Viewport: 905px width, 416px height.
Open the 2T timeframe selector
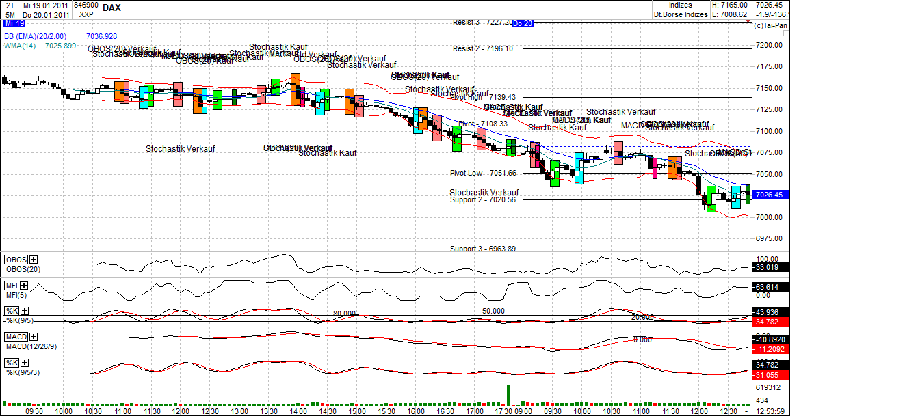[10, 5]
